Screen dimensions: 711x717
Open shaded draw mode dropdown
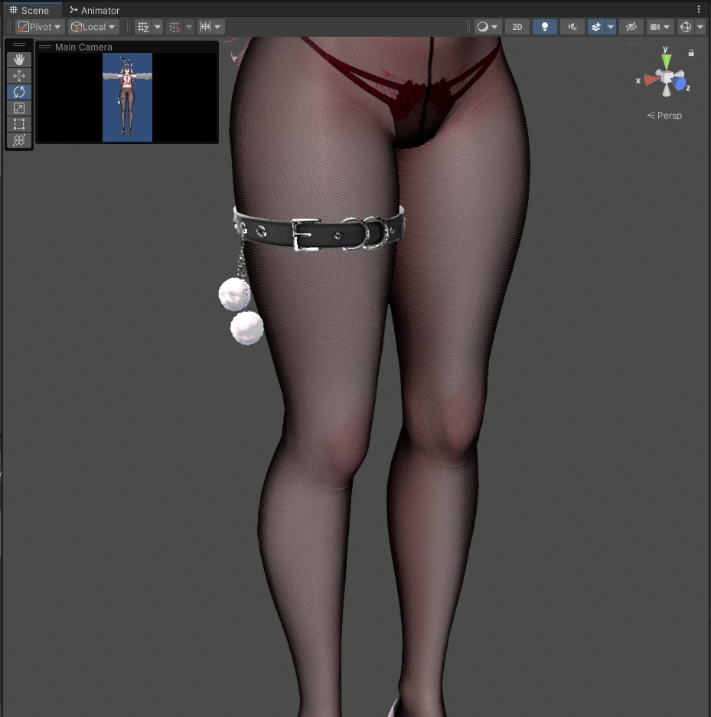488,27
